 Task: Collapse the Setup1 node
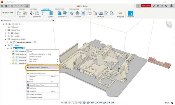click(8, 48)
